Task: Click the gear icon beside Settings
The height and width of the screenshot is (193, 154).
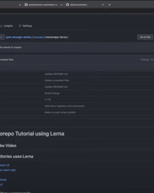Action: pyautogui.click(x=20, y=26)
